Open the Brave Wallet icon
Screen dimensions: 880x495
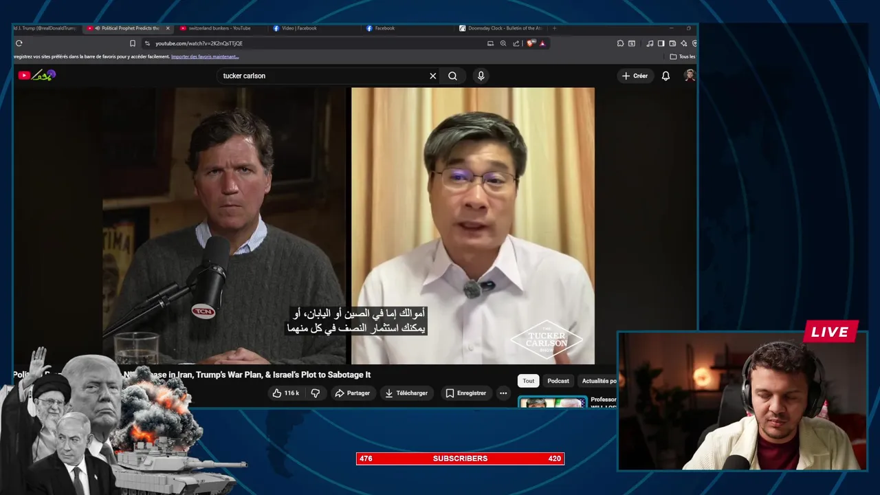(x=672, y=43)
